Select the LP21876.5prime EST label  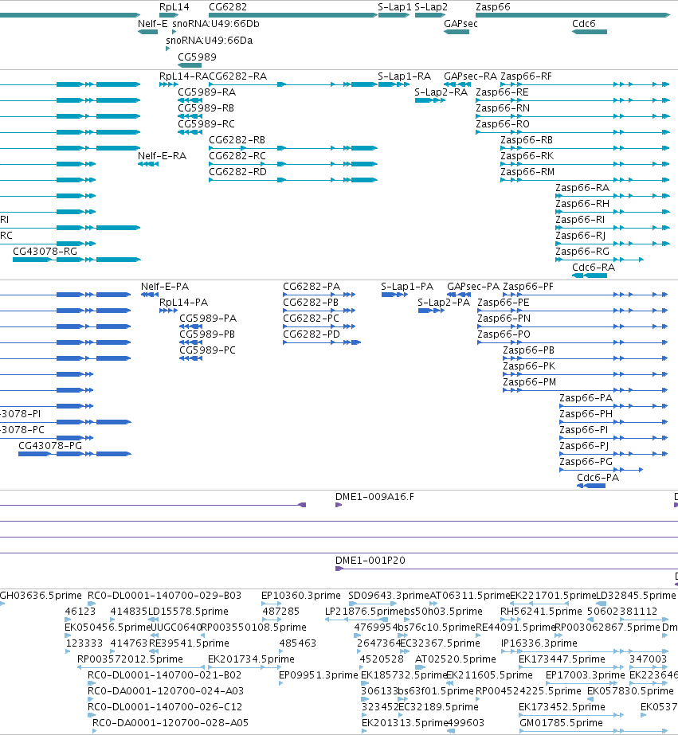(x=364, y=612)
